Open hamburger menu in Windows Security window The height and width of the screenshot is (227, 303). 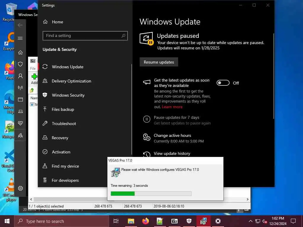click(x=20, y=38)
